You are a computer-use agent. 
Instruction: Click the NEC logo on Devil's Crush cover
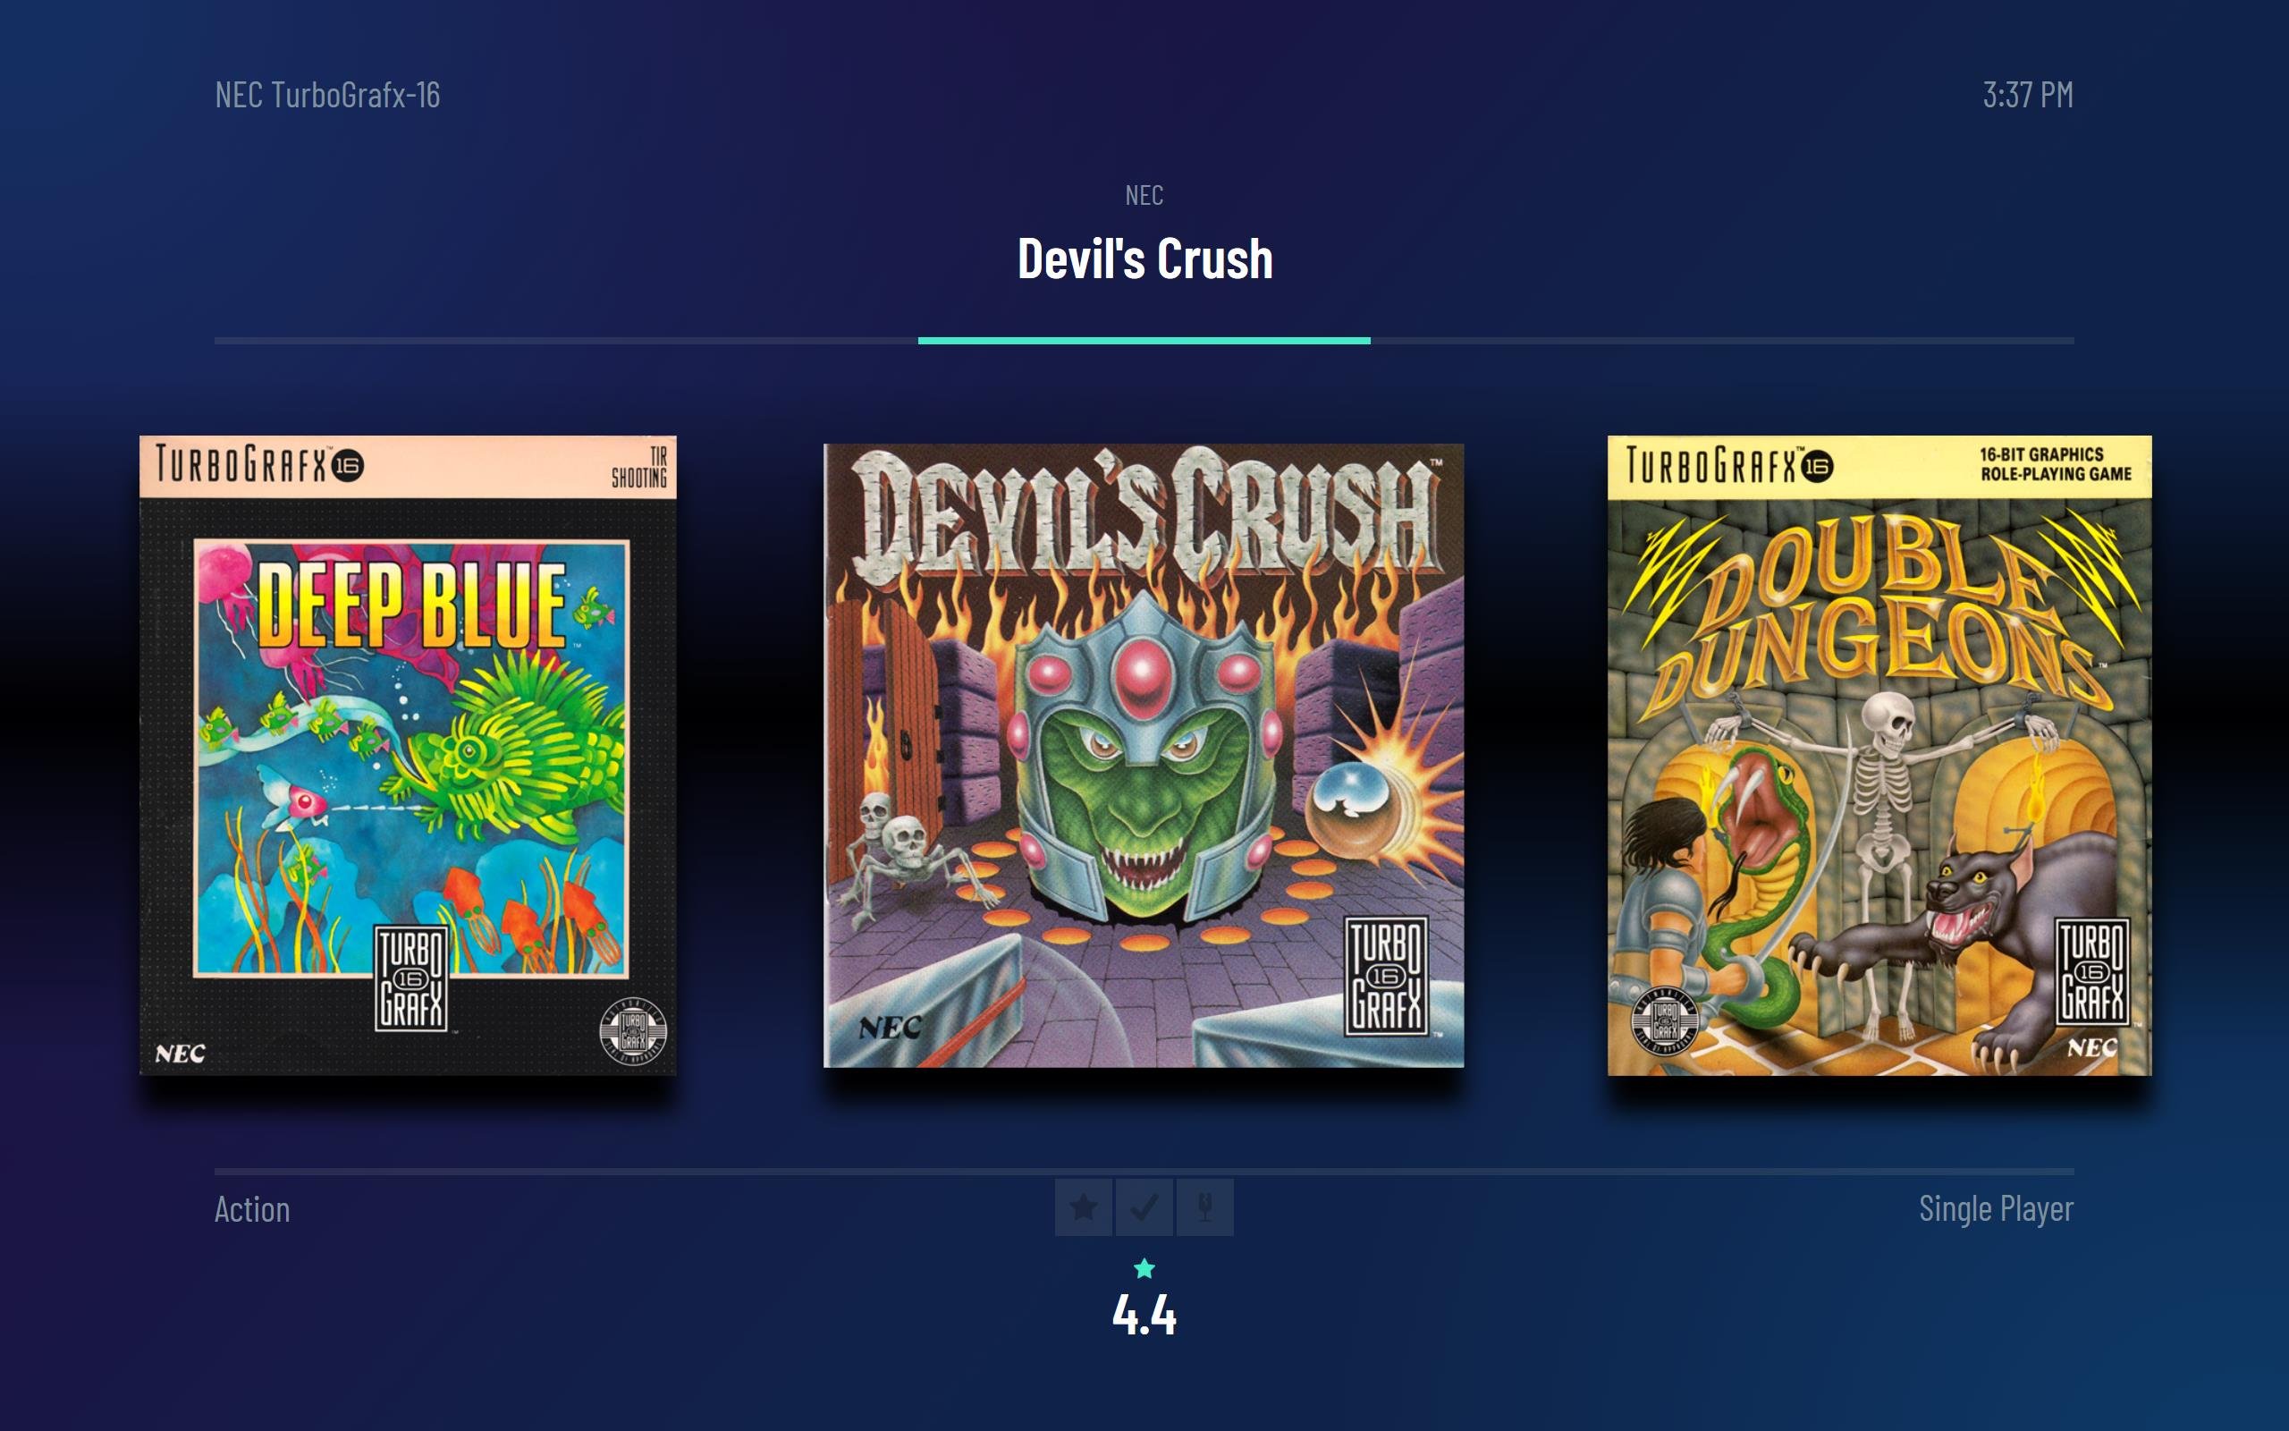[x=890, y=1028]
